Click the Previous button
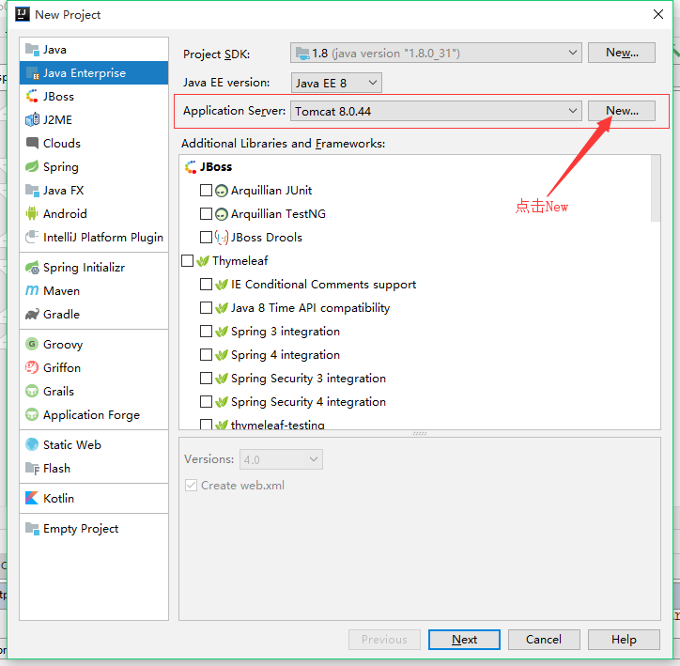The height and width of the screenshot is (666, 680). 384,640
